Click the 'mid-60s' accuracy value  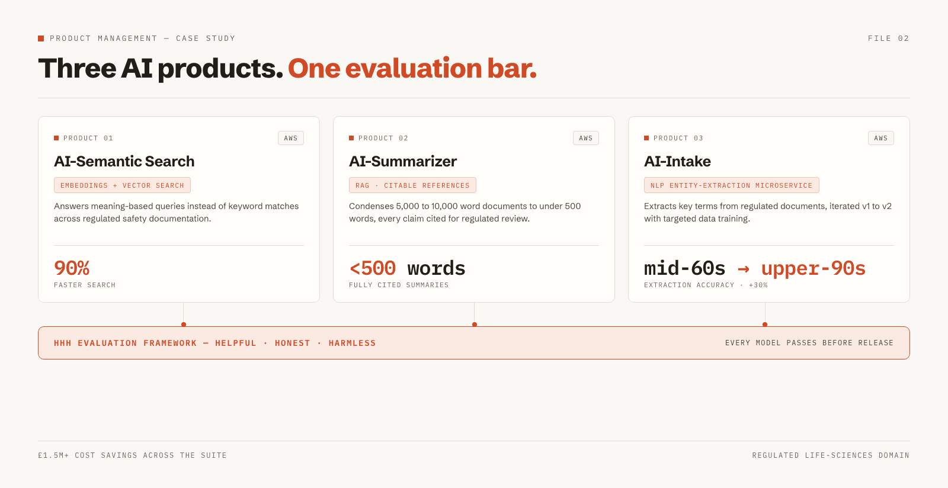(685, 268)
